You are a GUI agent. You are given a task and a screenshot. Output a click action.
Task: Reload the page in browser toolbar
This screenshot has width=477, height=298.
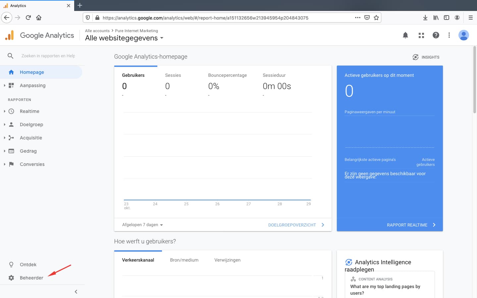(x=28, y=18)
